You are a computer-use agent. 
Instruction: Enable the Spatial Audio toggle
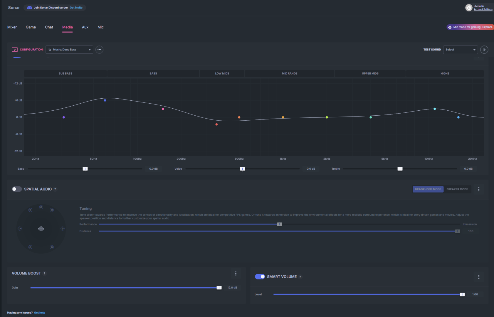pyautogui.click(x=17, y=189)
